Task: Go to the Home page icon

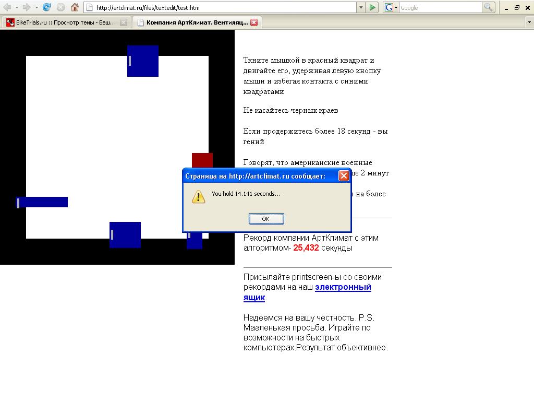Action: [x=75, y=7]
